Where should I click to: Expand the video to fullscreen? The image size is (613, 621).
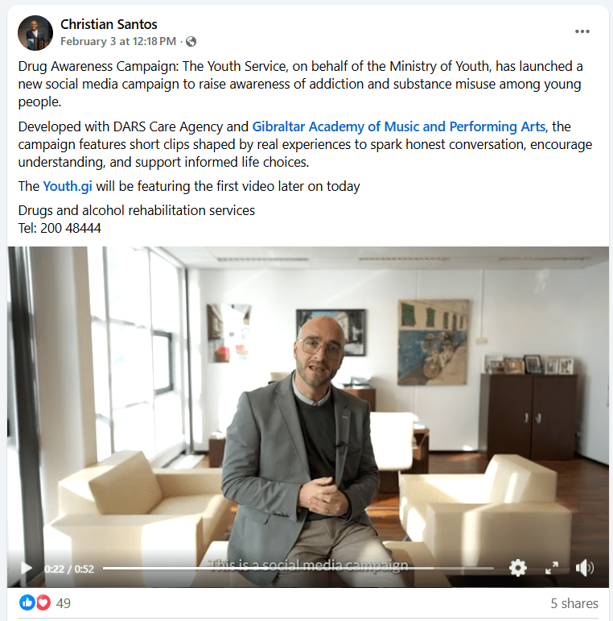coord(552,568)
